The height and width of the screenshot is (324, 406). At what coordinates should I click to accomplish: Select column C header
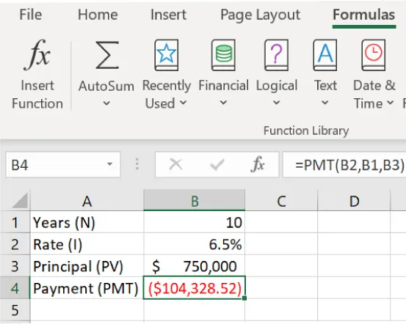point(281,201)
